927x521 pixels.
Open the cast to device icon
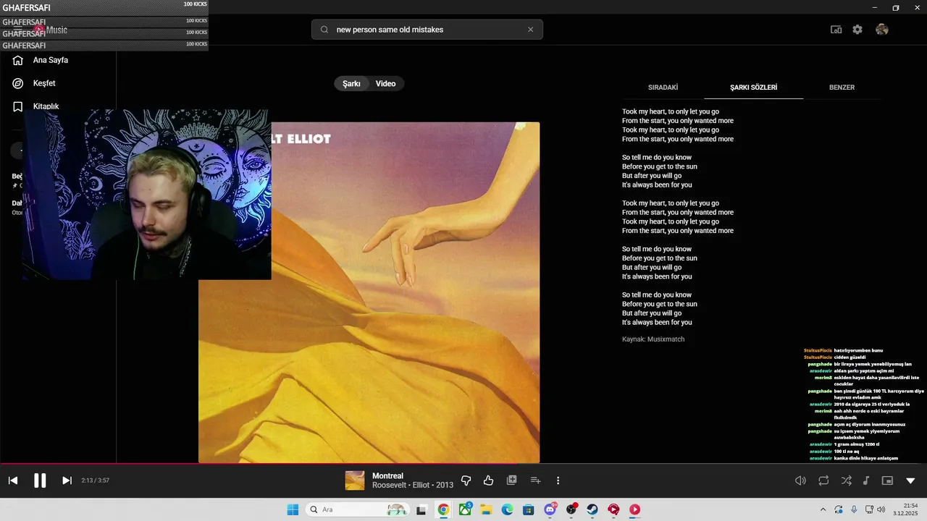(836, 30)
